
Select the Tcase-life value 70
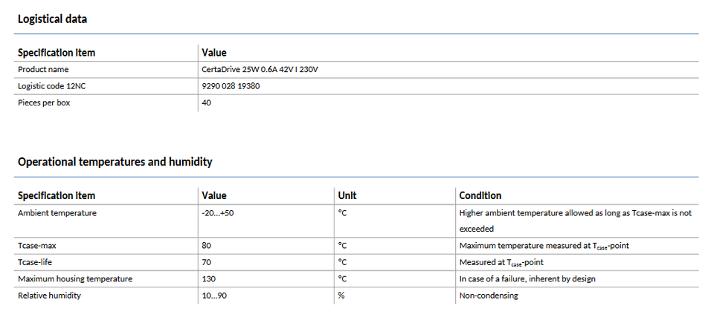(x=207, y=261)
